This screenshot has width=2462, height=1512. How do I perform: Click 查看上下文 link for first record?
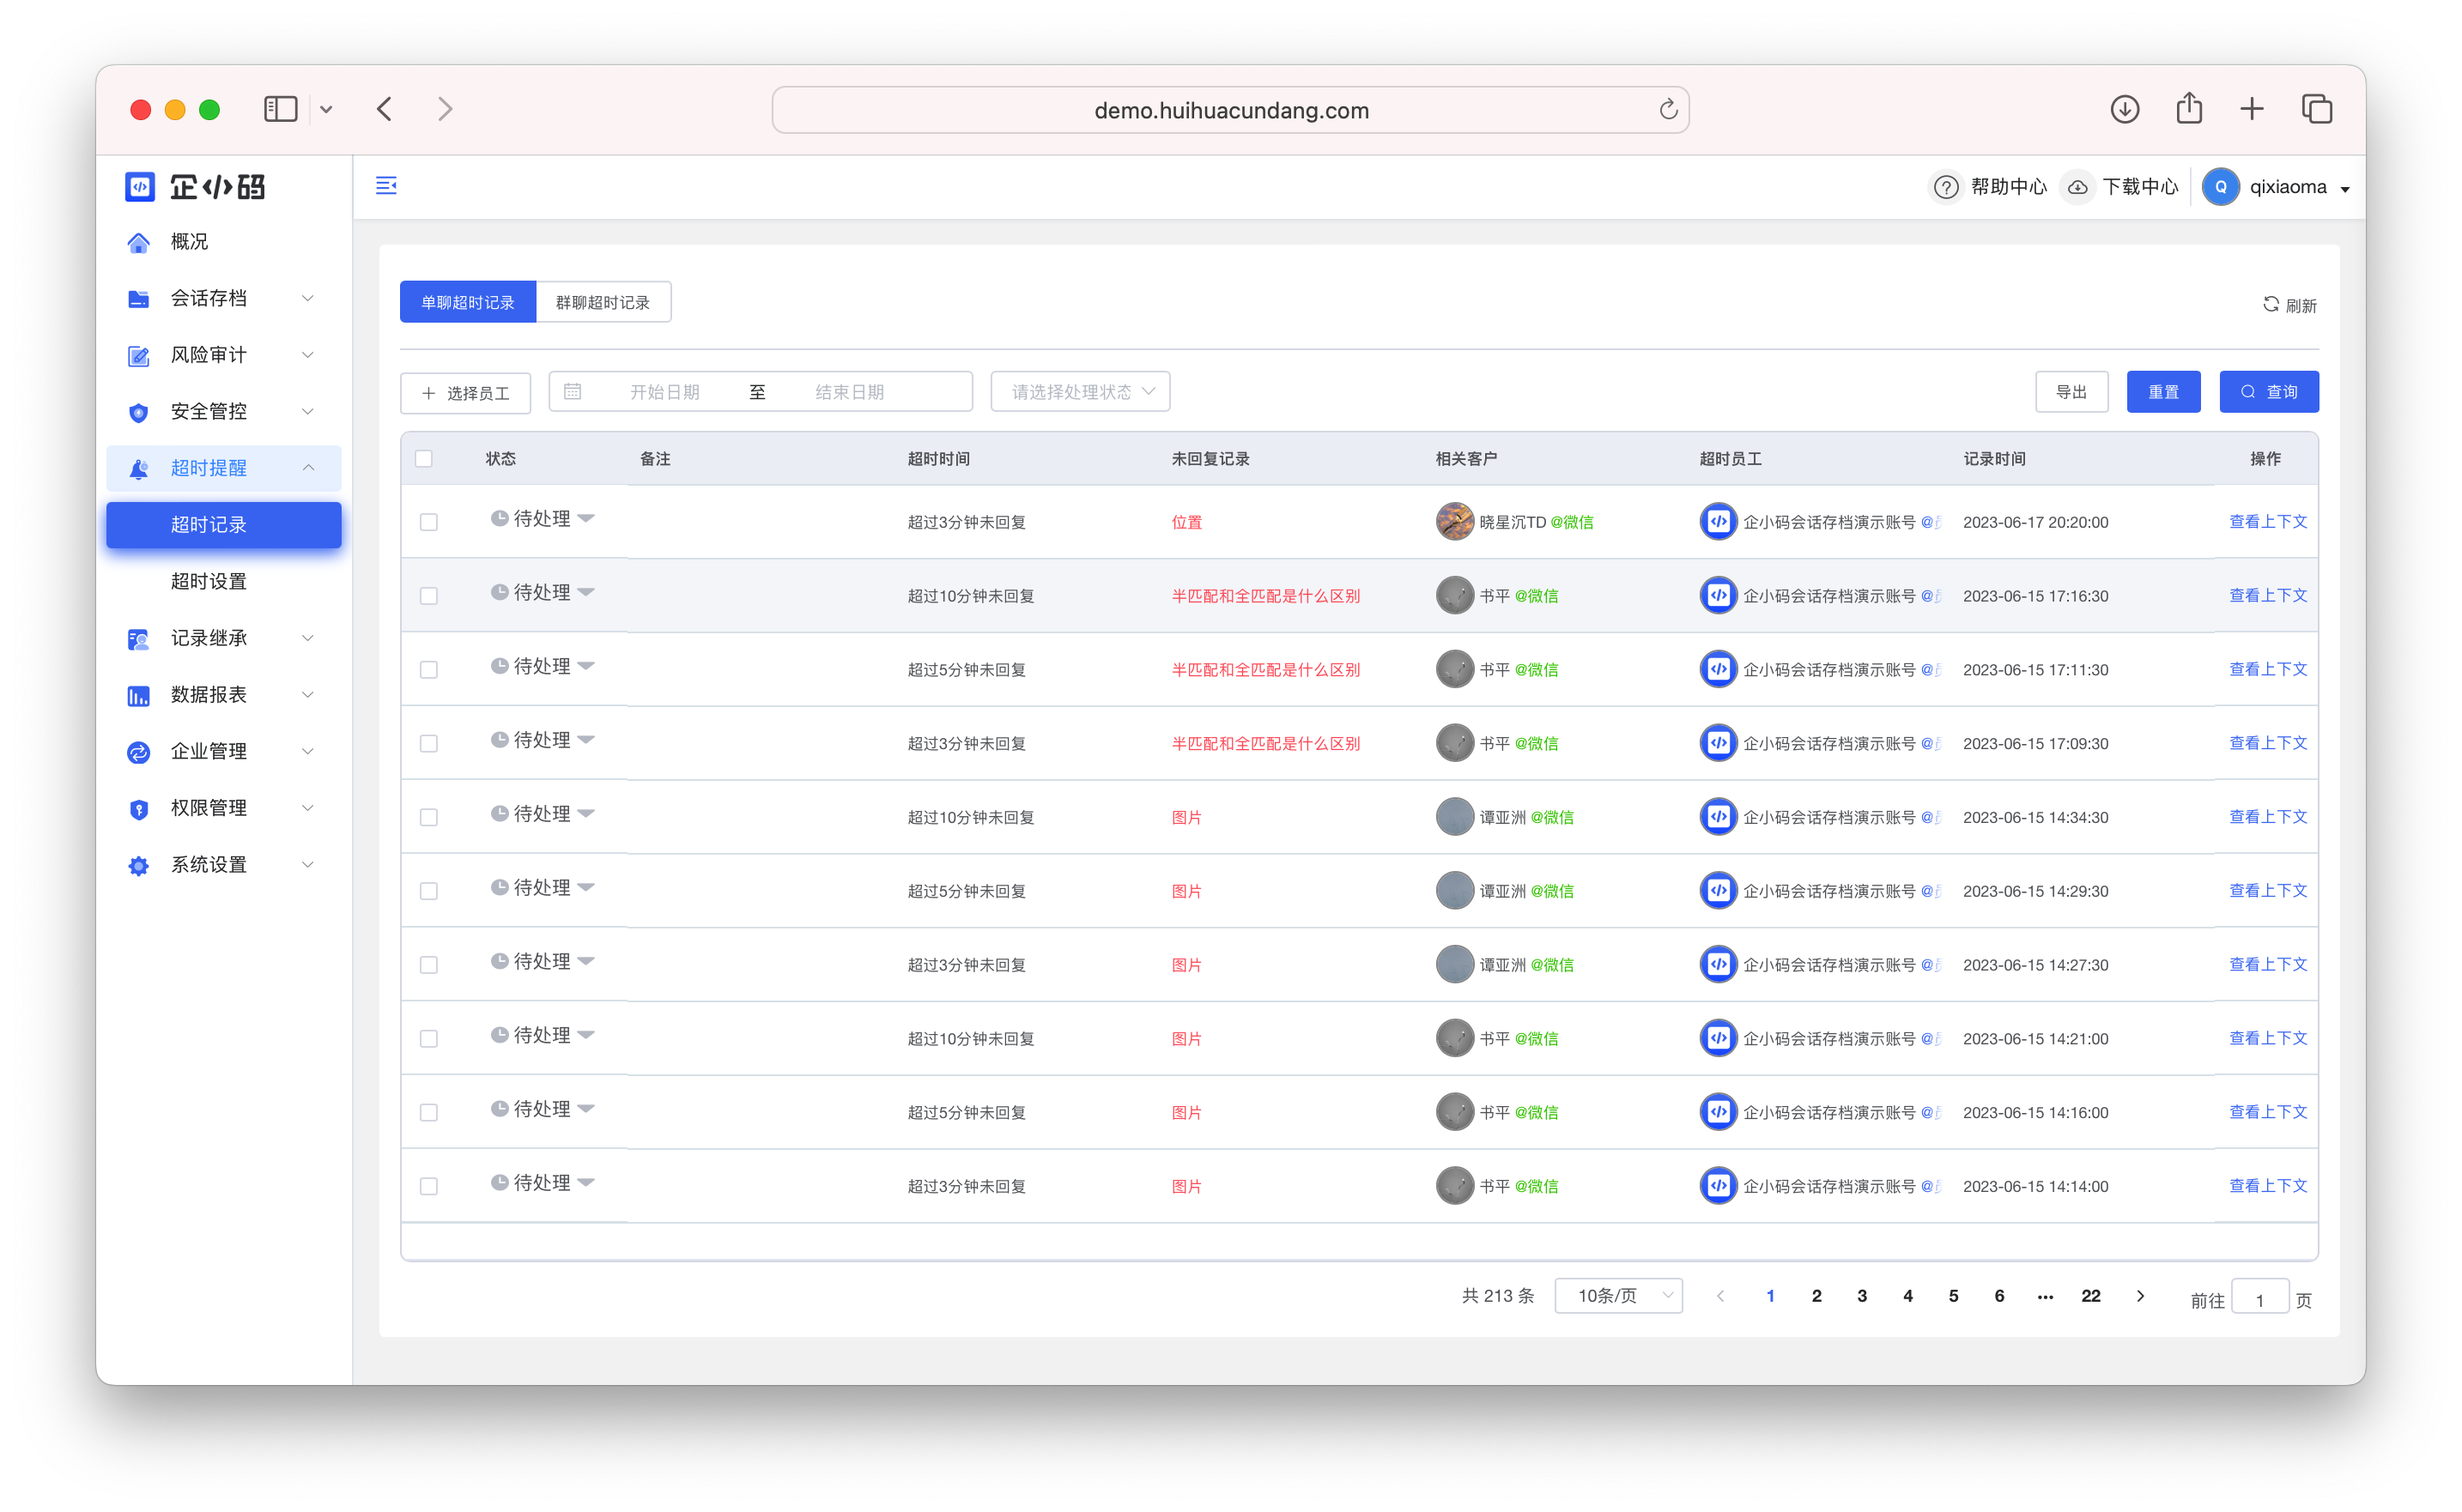click(x=2267, y=521)
